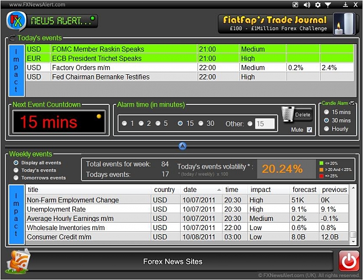Sort weekly events by forecast column

pos(304,190)
